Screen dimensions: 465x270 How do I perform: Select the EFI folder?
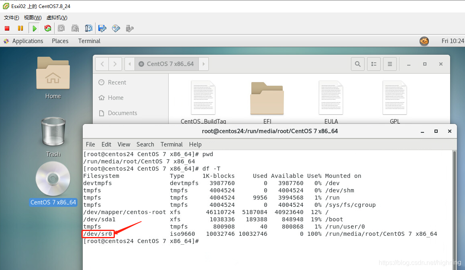pos(267,102)
